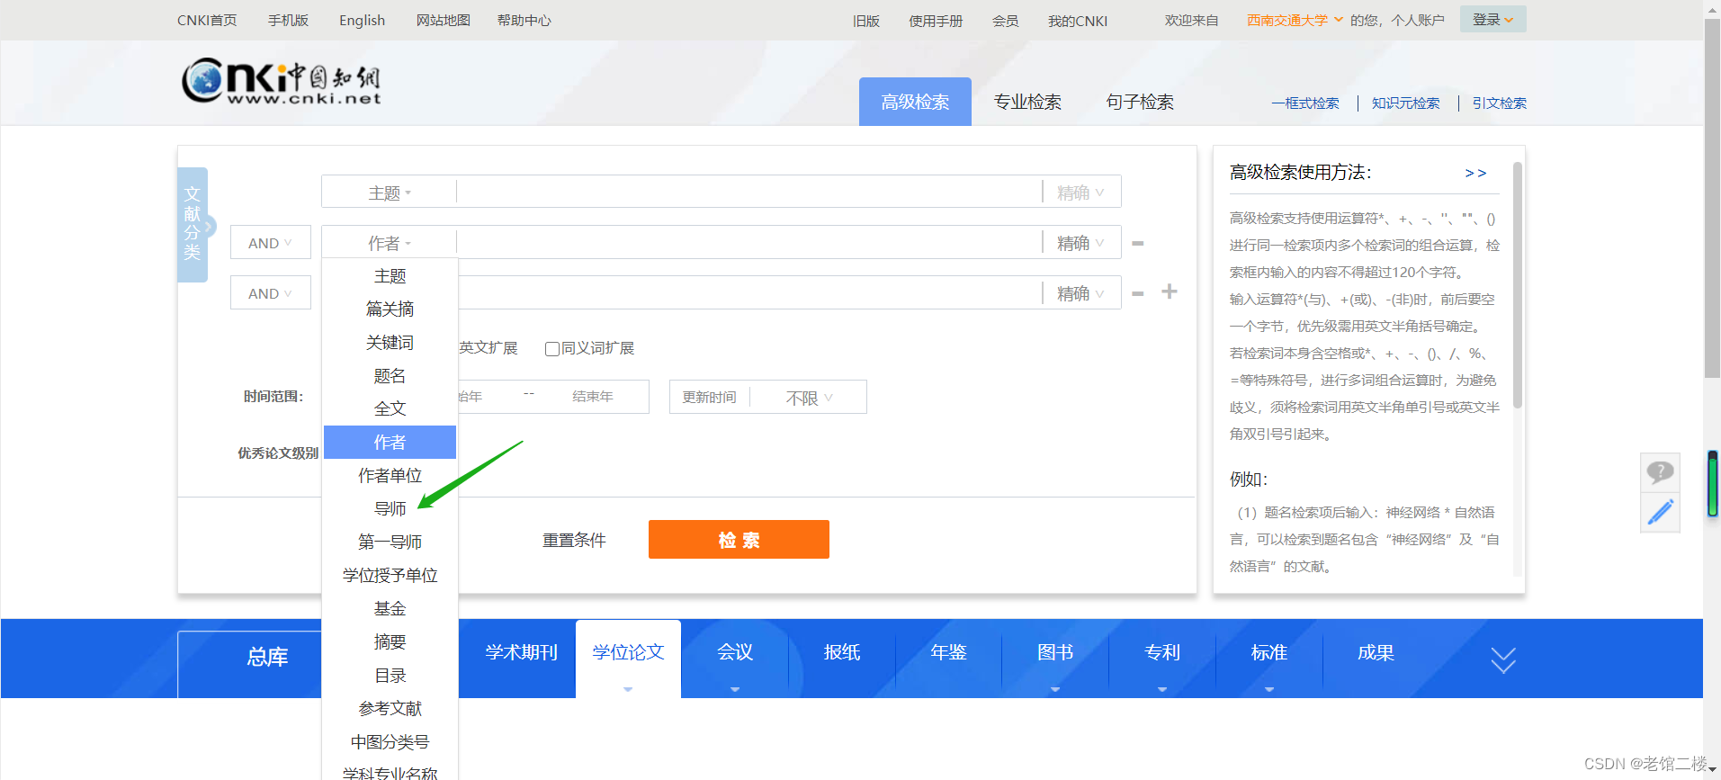Open 精确 match dropdown in first row

pos(1080,193)
